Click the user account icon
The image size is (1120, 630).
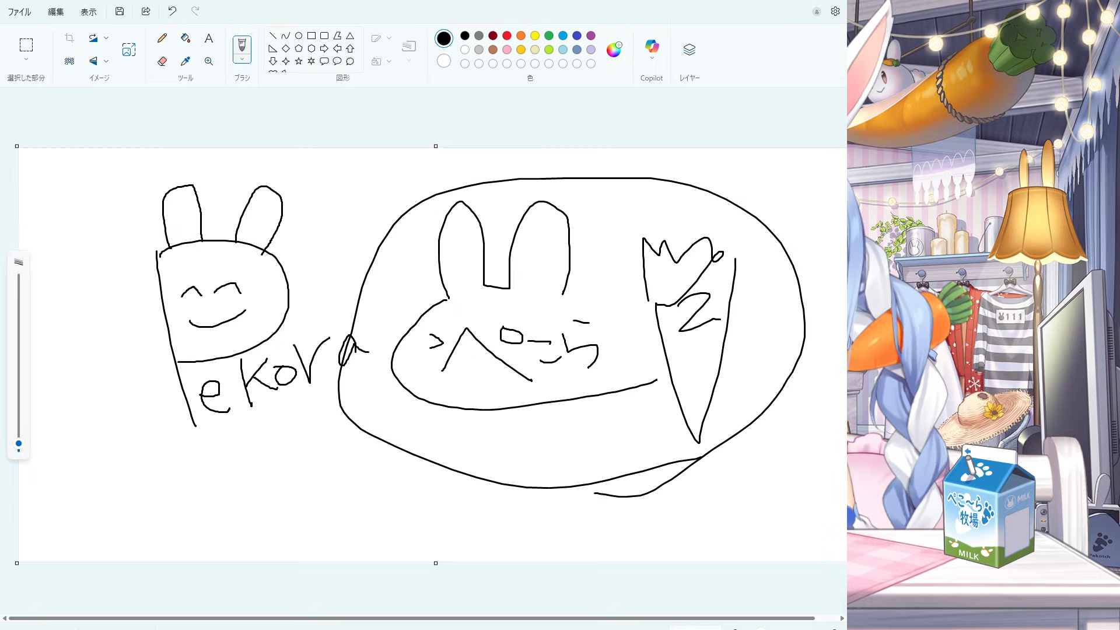pos(817,12)
